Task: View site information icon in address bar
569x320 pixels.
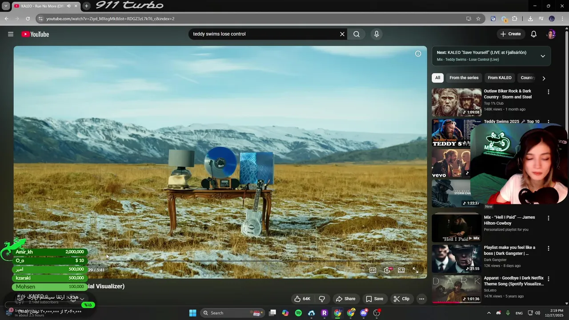Action: pyautogui.click(x=40, y=19)
